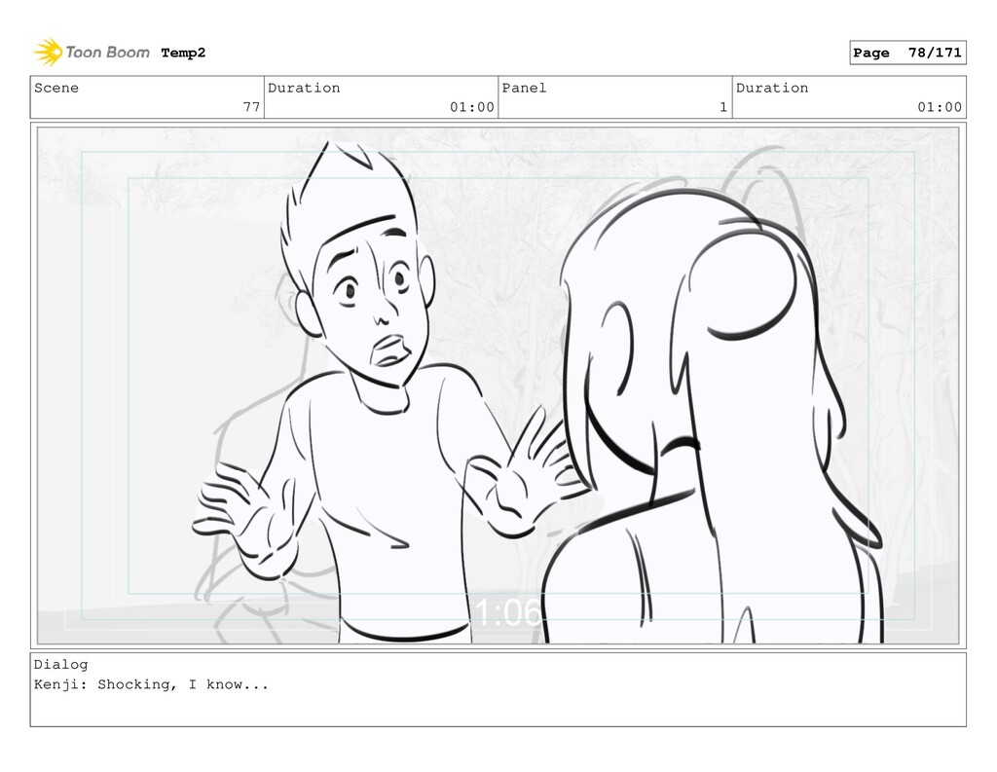The height and width of the screenshot is (772, 997).
Task: Click the scene Duration 01:00 value beside 77
Action: (x=472, y=107)
